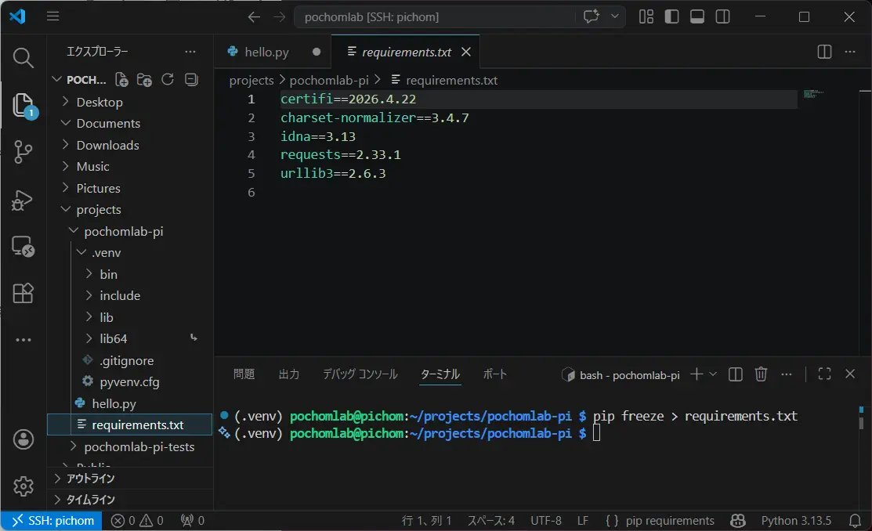
Task: Expand the Music folder
Action: point(92,166)
